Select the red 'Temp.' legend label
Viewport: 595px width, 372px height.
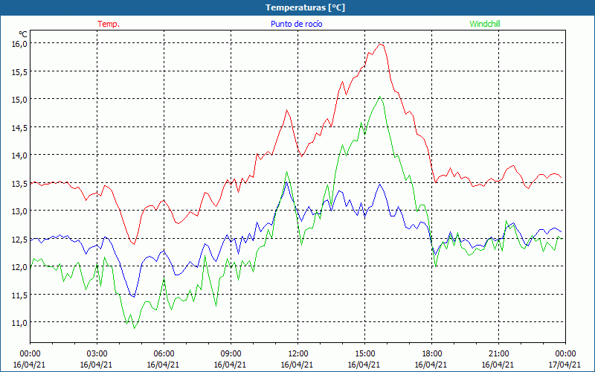(x=109, y=24)
